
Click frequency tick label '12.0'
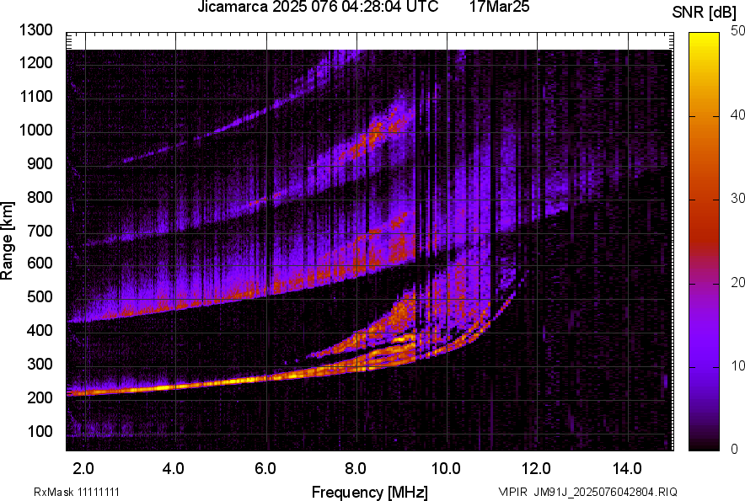click(536, 469)
